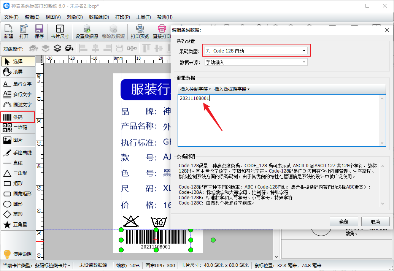Select the 三角形 triangle tool

pyautogui.click(x=18, y=173)
